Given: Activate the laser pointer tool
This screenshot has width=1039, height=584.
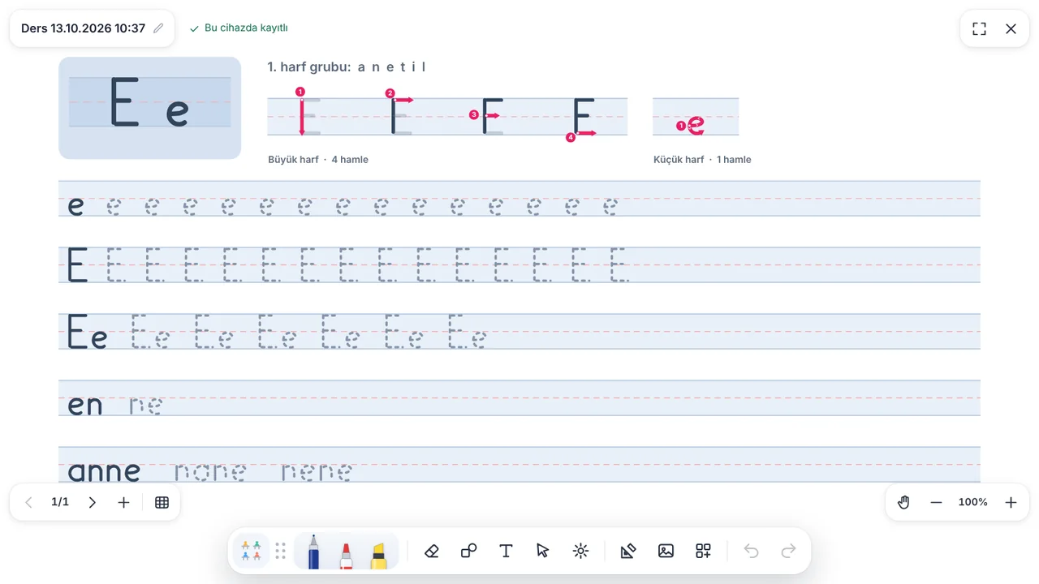Looking at the screenshot, I should coord(580,552).
